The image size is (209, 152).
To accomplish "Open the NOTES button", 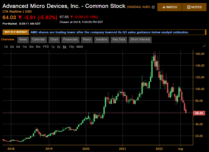I will pos(194,7).
